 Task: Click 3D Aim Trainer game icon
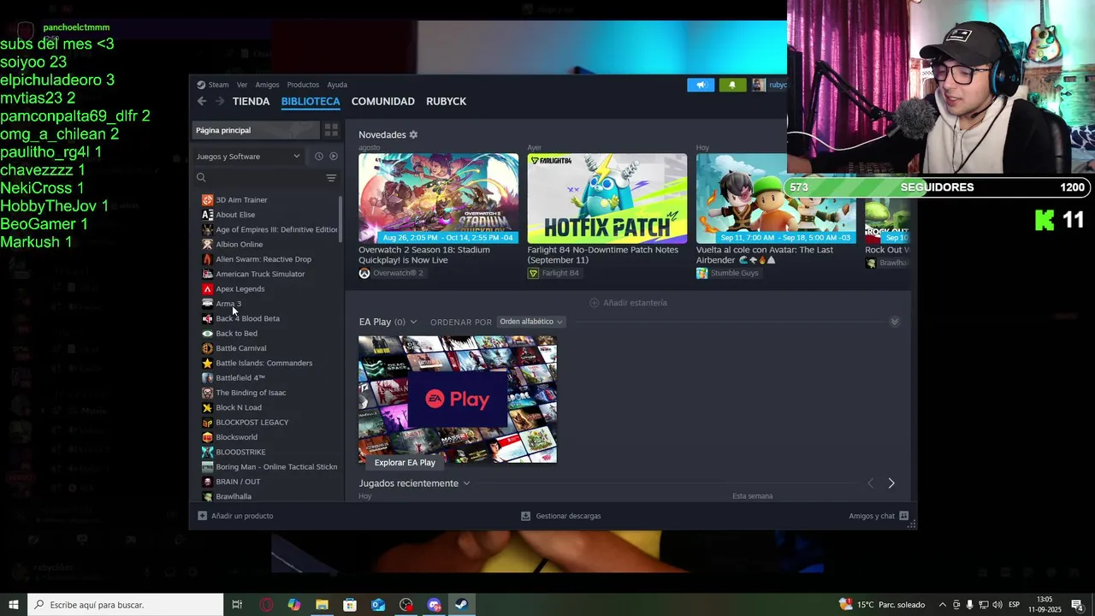coord(207,199)
